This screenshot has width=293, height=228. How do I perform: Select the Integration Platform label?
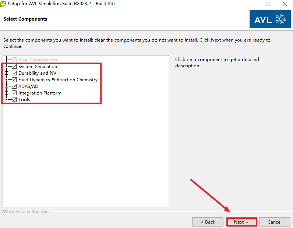(40, 93)
